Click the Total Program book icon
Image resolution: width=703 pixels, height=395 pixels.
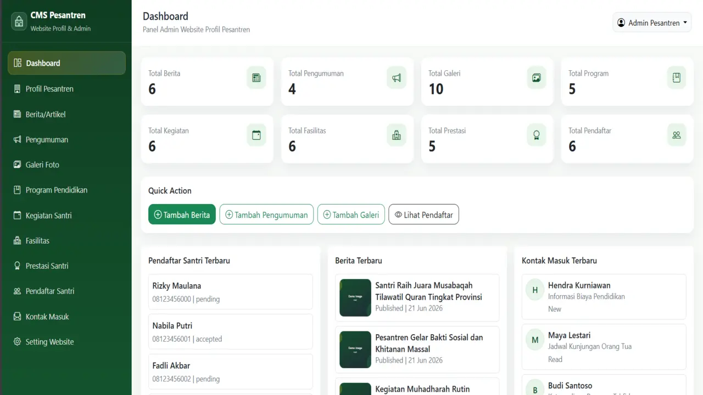(677, 77)
